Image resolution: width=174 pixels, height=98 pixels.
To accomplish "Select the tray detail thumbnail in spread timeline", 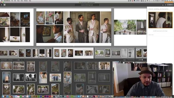I will (13, 53).
